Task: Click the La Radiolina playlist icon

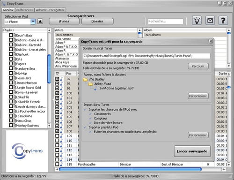Action: [15, 116]
